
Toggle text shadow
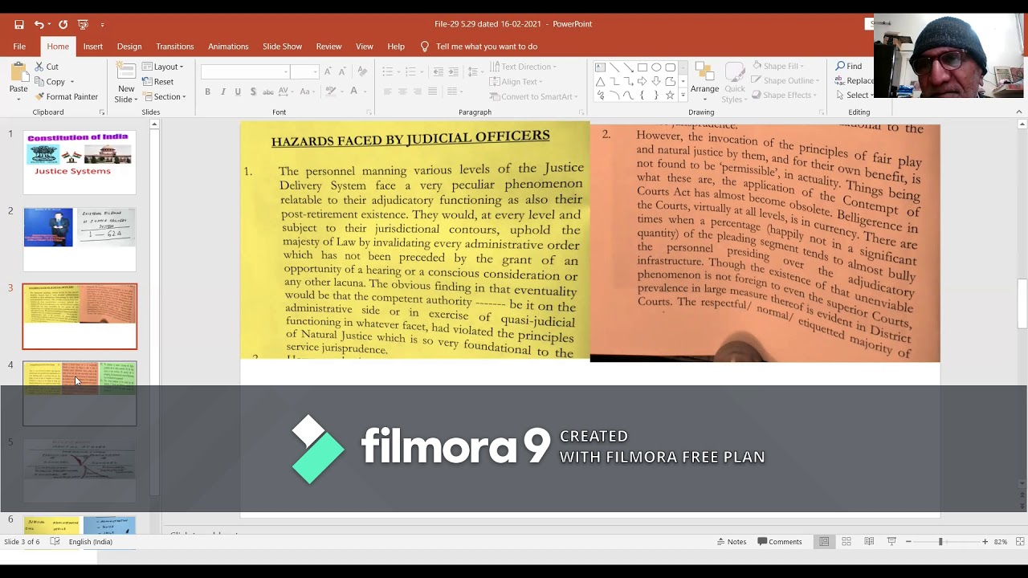[x=253, y=92]
